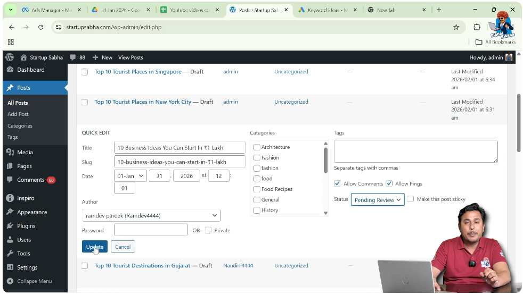This screenshot has width=523, height=294.
Task: Open the Top 10 Tourist Places in Singapore post
Action: click(x=138, y=72)
